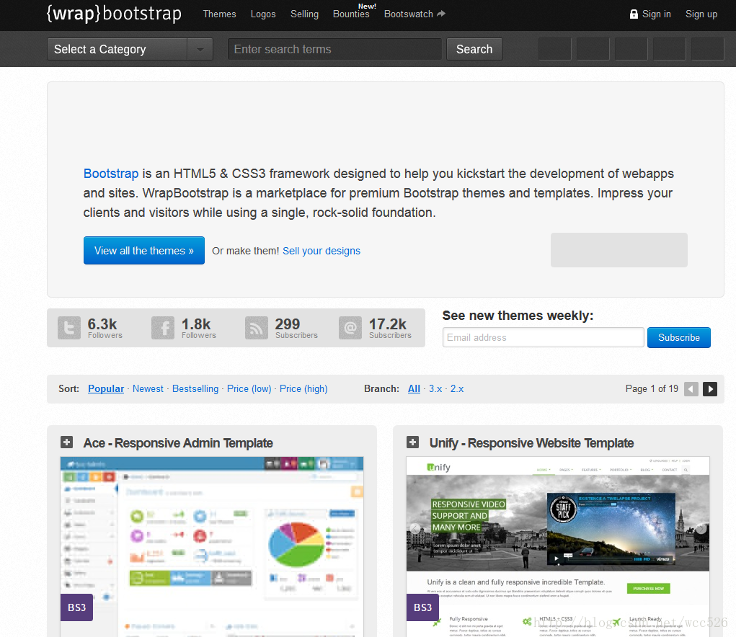Click the 299 Subscribers count
The width and height of the screenshot is (736, 637).
point(296,328)
